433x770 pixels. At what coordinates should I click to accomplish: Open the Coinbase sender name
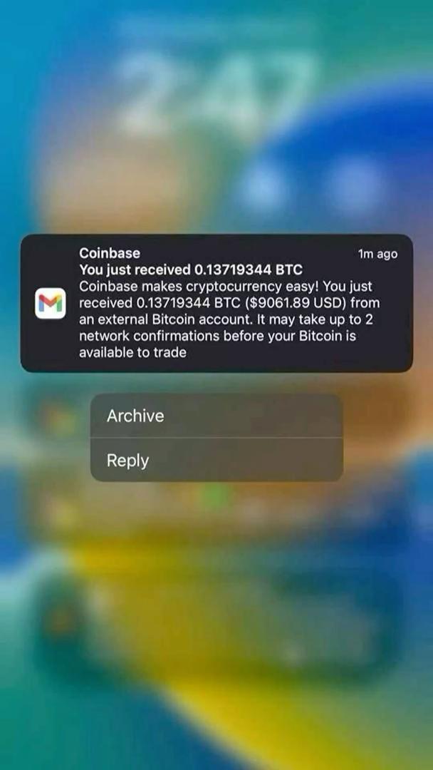pos(110,253)
